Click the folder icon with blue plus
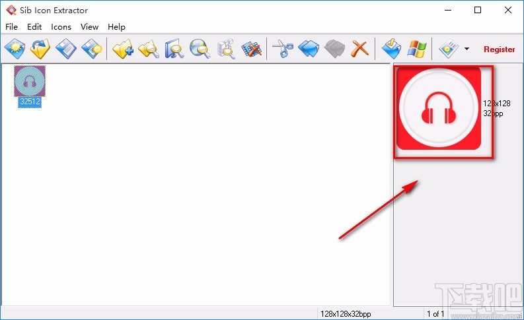The width and height of the screenshot is (524, 320). pos(123,49)
